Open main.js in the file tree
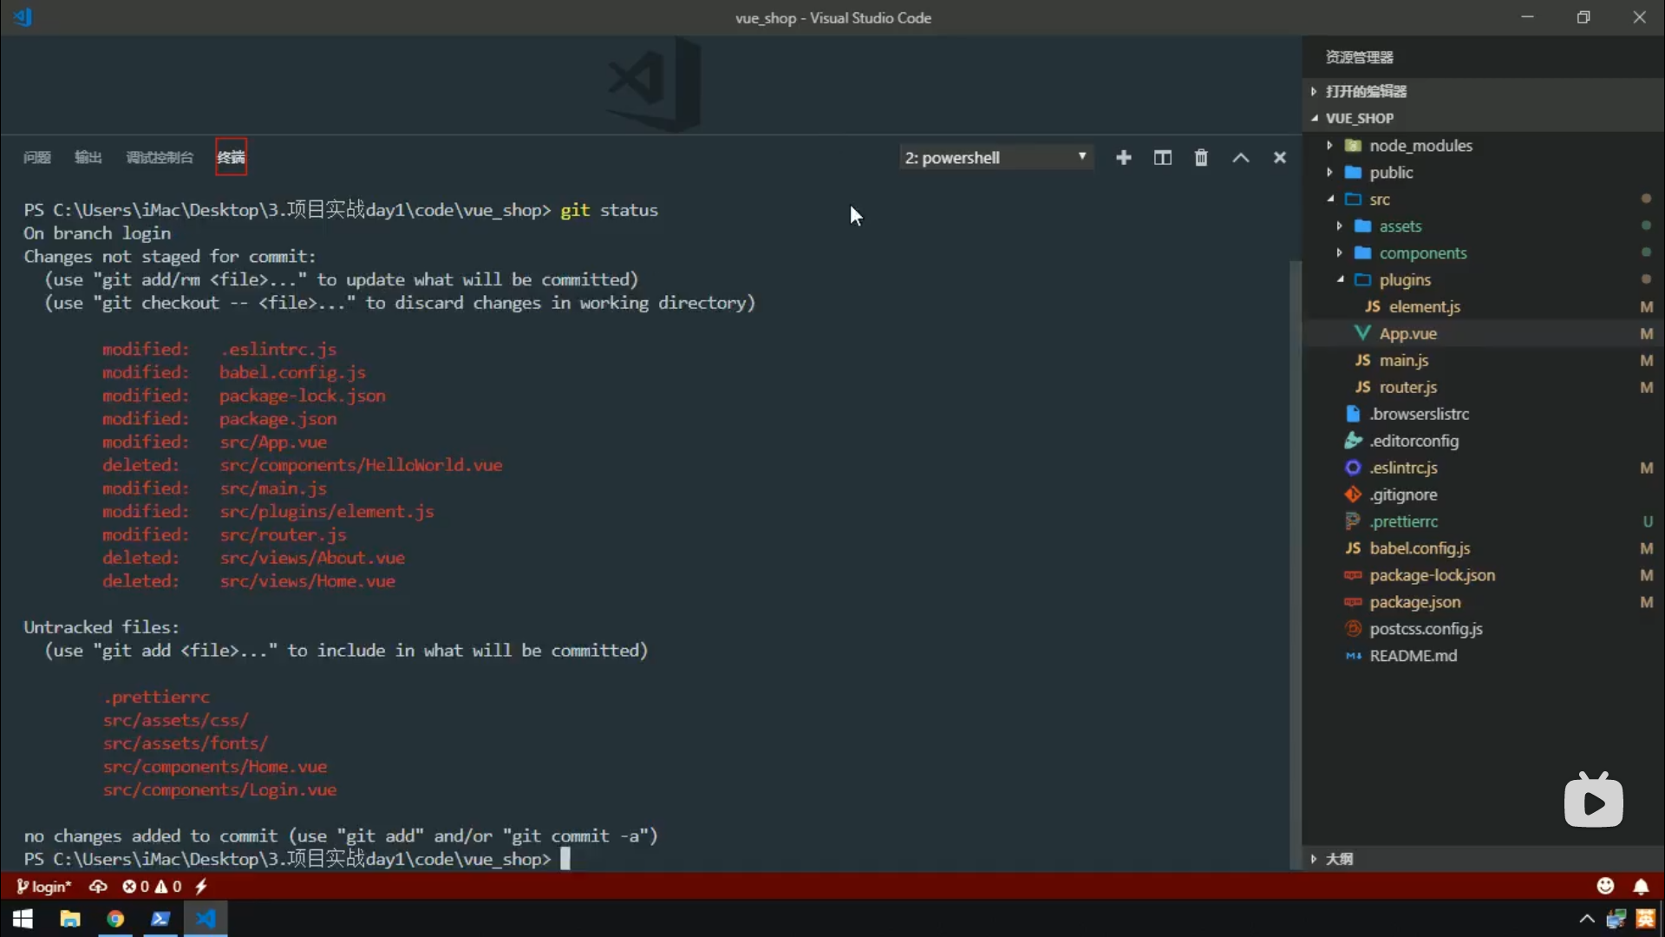Image resolution: width=1665 pixels, height=937 pixels. pyautogui.click(x=1403, y=360)
